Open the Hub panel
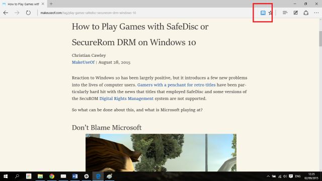 [285, 13]
